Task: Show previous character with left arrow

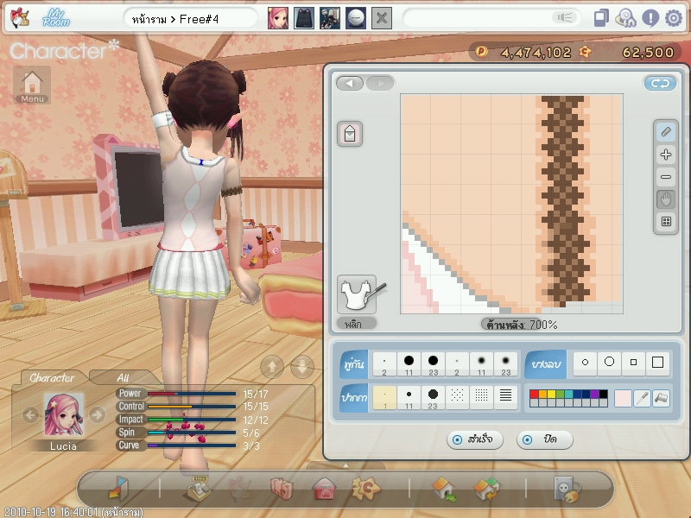Action: [30, 414]
